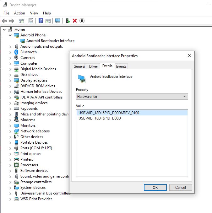Screen dimensions: 212x213
Task: Click the Keyboards category icon
Action: (x=16, y=109)
